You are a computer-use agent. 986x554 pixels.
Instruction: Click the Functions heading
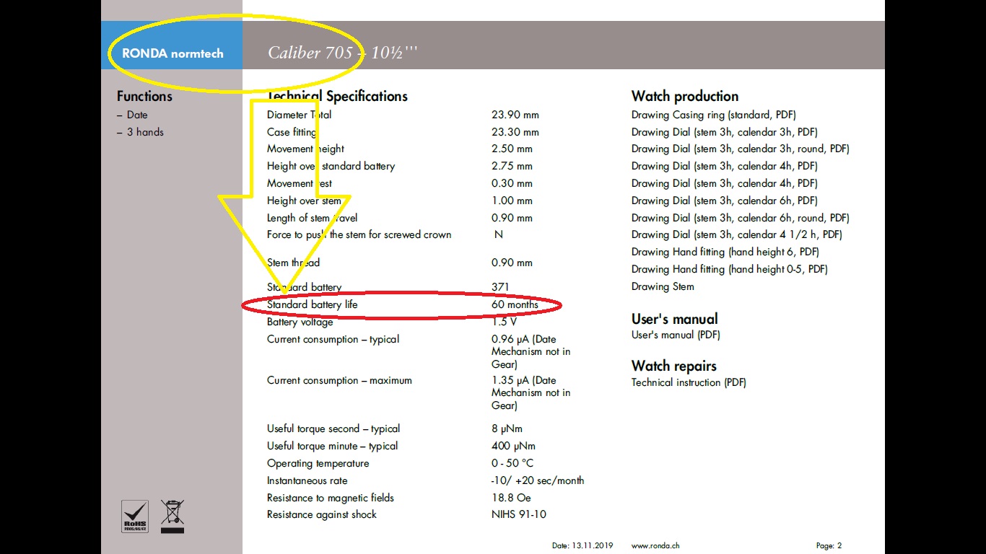coord(144,96)
